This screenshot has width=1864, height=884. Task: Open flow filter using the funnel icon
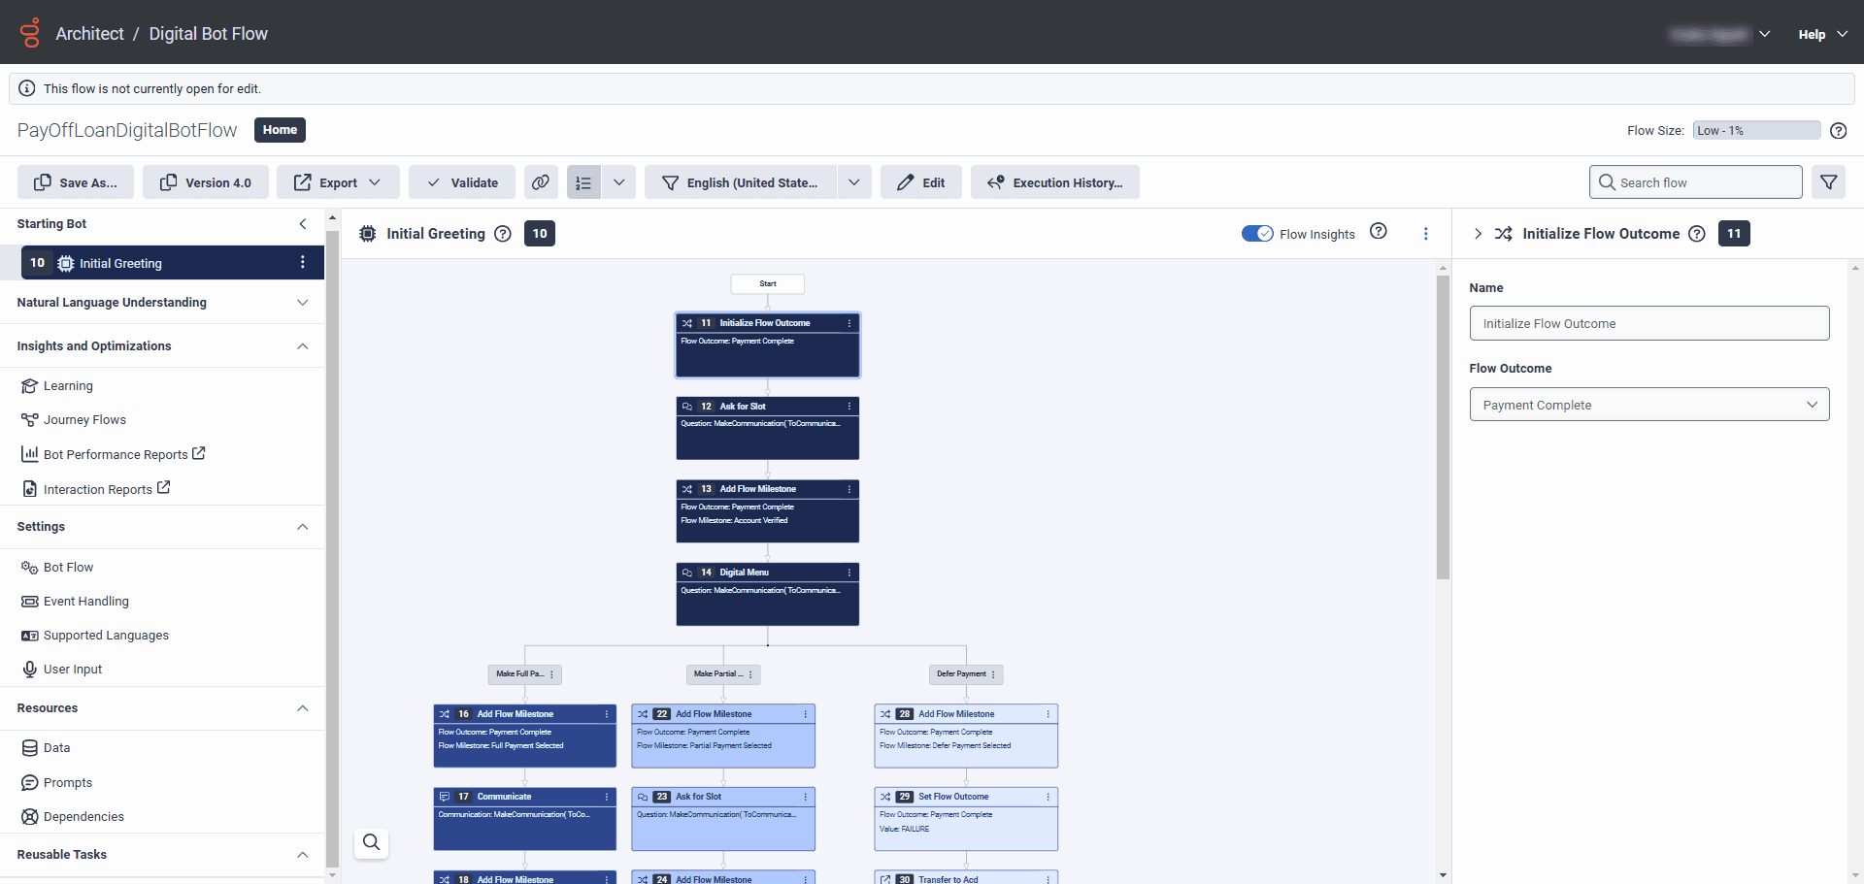tap(1829, 181)
